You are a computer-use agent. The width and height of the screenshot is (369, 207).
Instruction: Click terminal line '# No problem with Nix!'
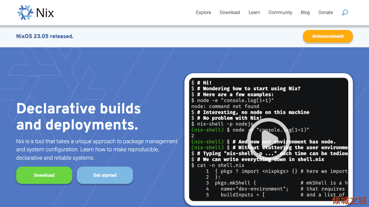tap(227, 118)
